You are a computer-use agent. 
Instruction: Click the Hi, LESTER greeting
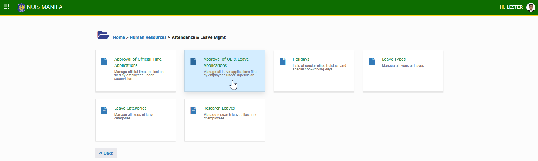click(511, 7)
